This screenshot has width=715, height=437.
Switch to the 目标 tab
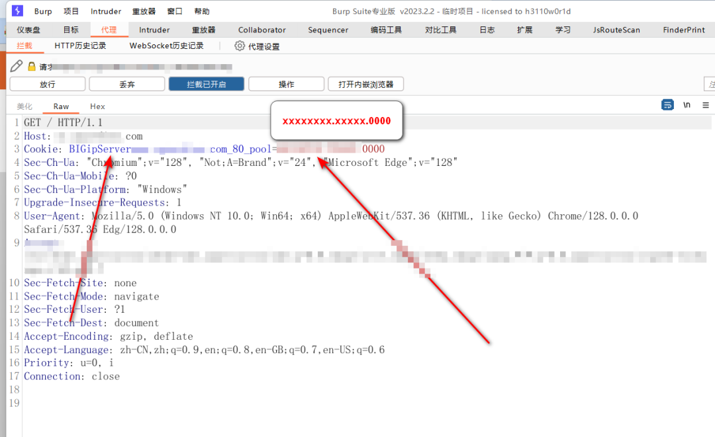click(x=71, y=30)
